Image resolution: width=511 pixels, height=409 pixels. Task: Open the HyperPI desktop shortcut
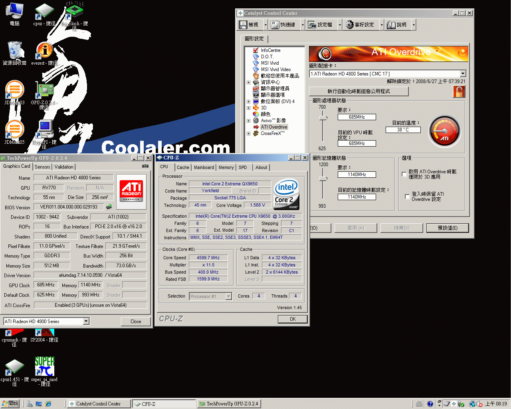coord(44,134)
